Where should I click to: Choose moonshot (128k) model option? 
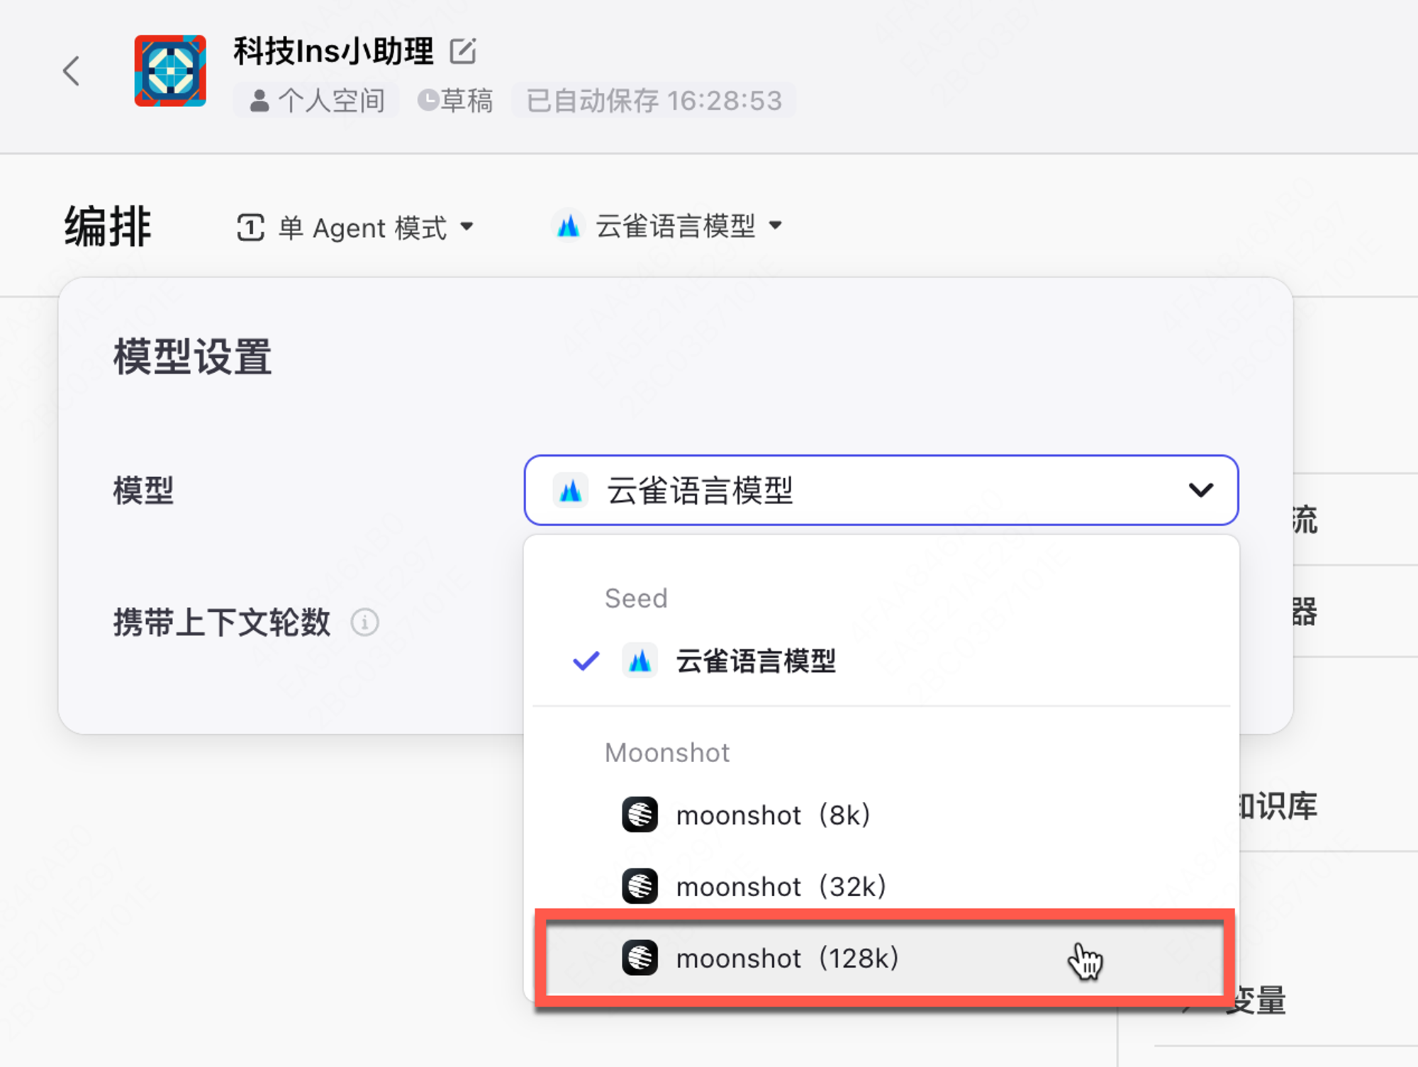[787, 959]
